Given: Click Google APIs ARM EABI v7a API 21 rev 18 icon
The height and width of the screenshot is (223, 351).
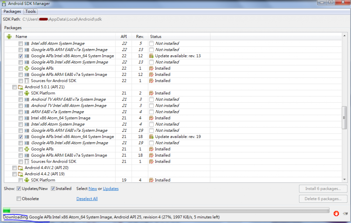Looking at the screenshot, I should point(27,155).
